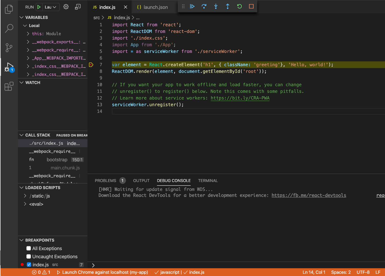Expand the 'this: Module' variable

(28, 33)
